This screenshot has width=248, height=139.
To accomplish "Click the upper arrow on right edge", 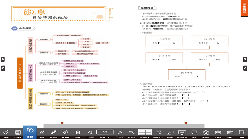I will 245,59.
